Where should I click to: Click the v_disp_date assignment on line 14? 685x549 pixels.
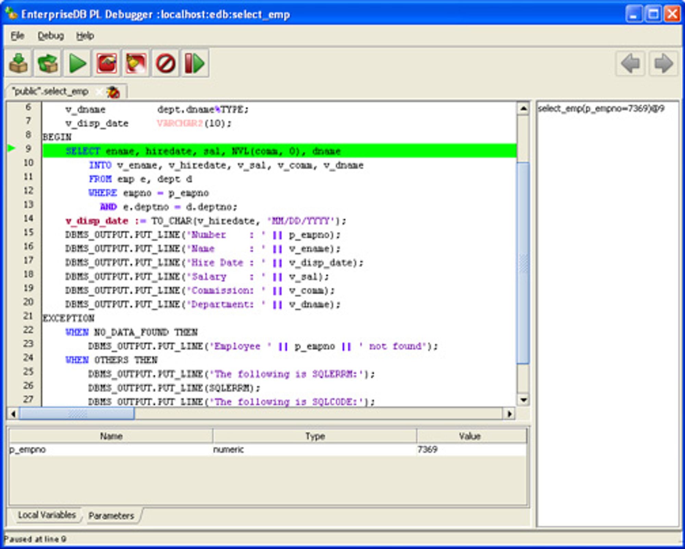coord(206,221)
